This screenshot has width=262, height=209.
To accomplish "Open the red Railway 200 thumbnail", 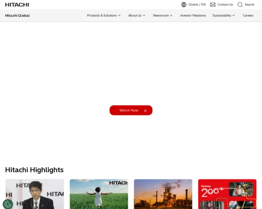I will pyautogui.click(x=227, y=194).
